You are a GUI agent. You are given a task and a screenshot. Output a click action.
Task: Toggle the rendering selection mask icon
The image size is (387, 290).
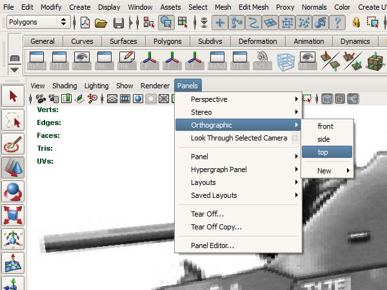point(321,23)
